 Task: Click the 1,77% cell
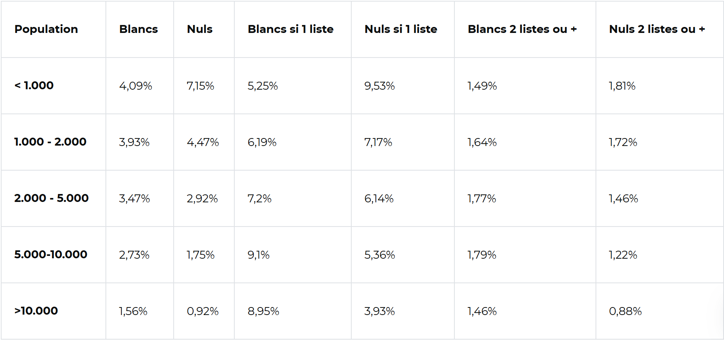pos(482,199)
